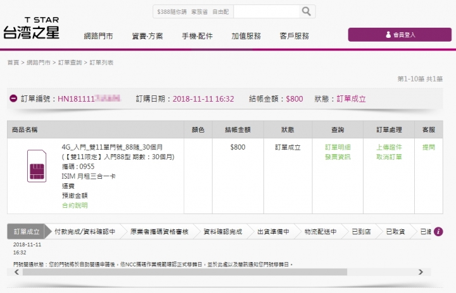Click the 訂單處理 column header

(x=389, y=129)
